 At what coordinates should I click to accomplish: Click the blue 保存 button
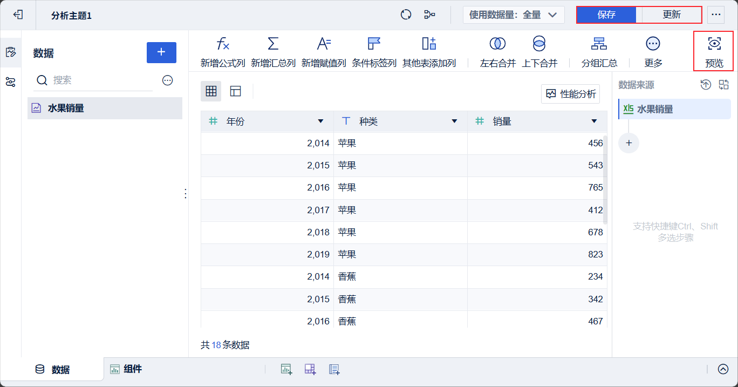click(606, 15)
